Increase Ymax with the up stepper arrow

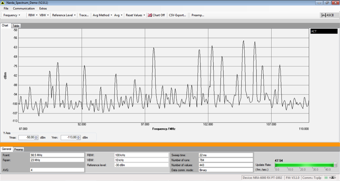point(36,136)
